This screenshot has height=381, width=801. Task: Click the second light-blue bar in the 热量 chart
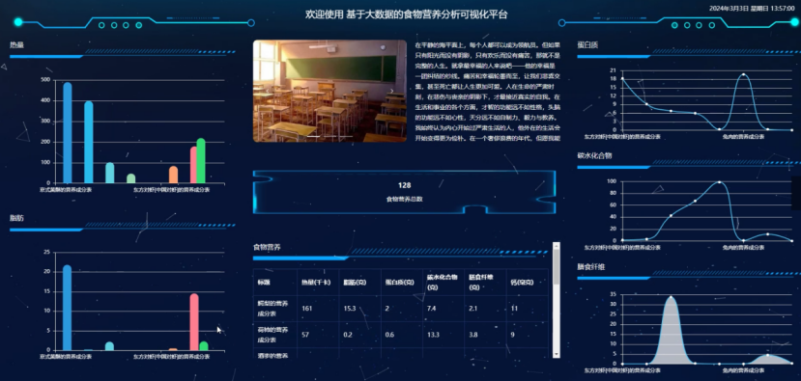[x=88, y=142]
